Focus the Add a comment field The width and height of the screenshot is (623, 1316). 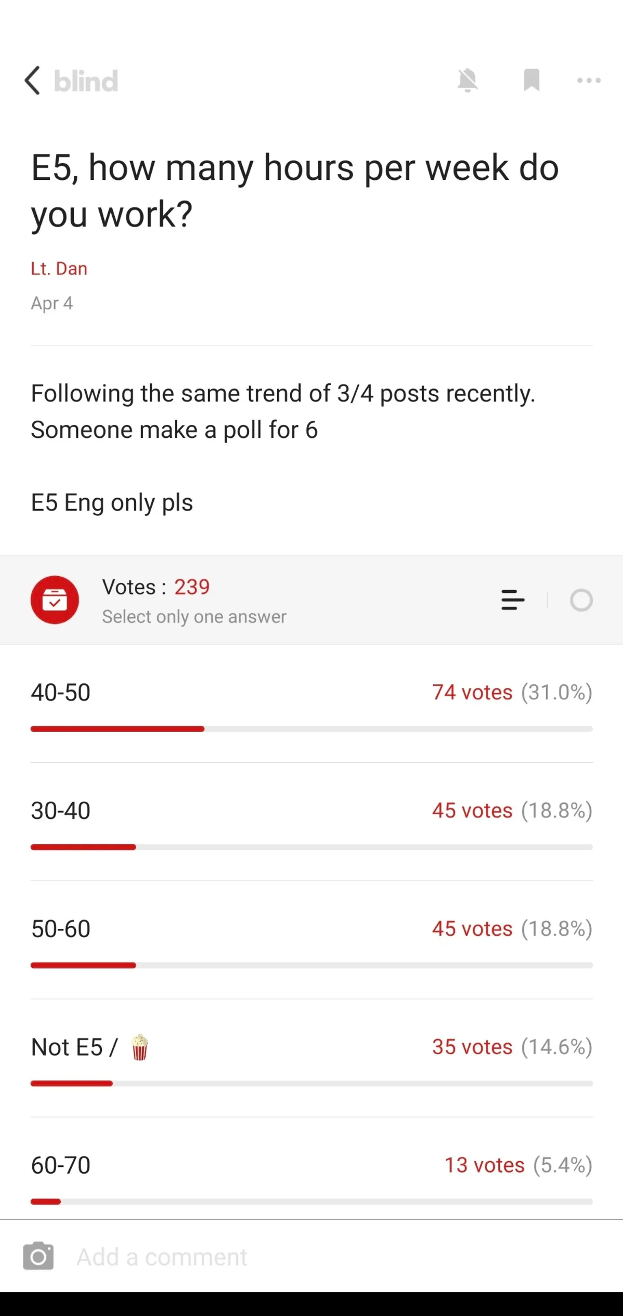click(311, 1257)
